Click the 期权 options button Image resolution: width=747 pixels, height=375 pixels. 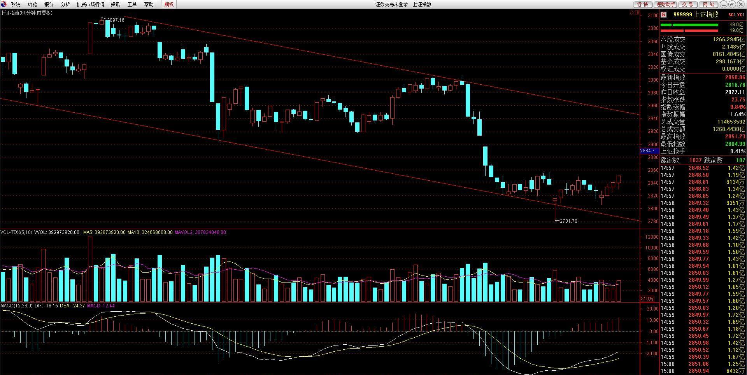169,4
